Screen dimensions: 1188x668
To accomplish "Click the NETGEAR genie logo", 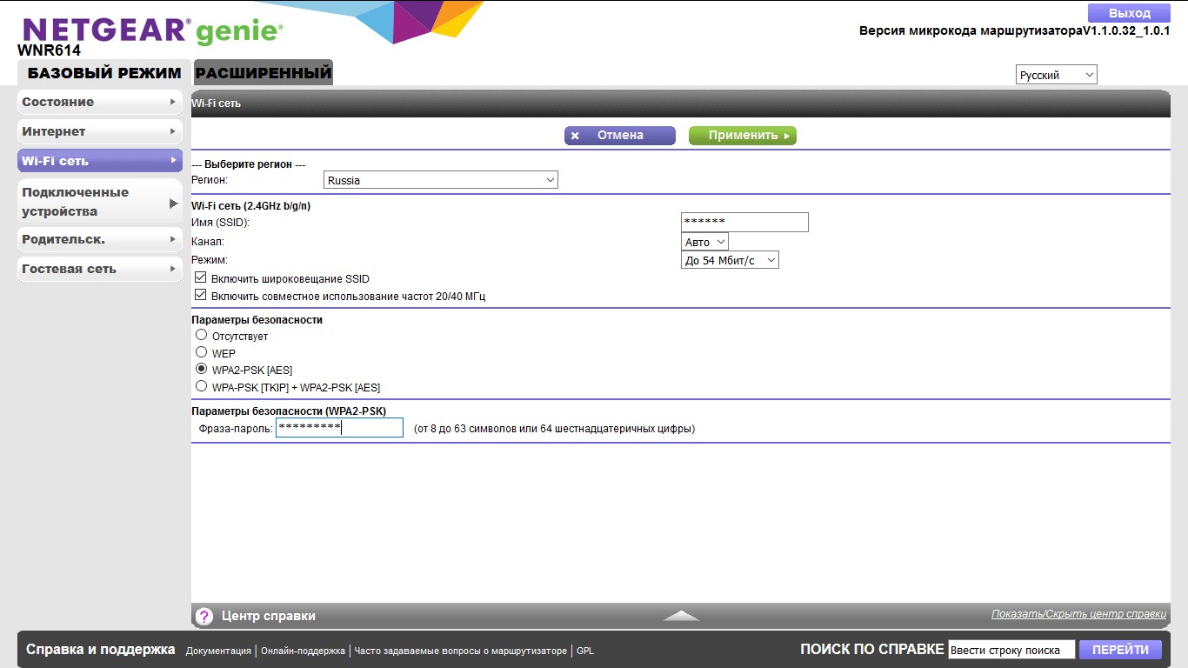I will point(152,32).
